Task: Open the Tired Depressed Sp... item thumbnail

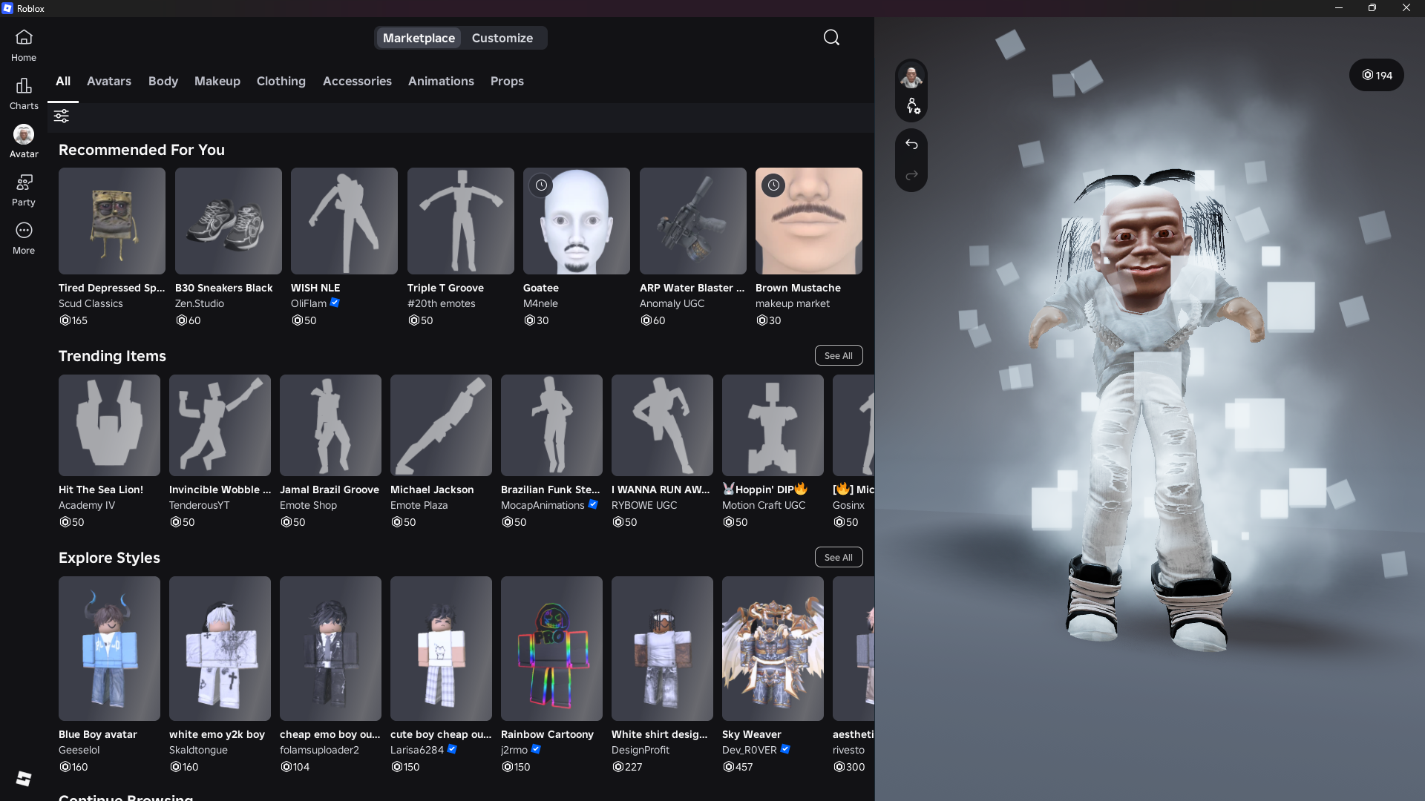Action: [x=112, y=221]
